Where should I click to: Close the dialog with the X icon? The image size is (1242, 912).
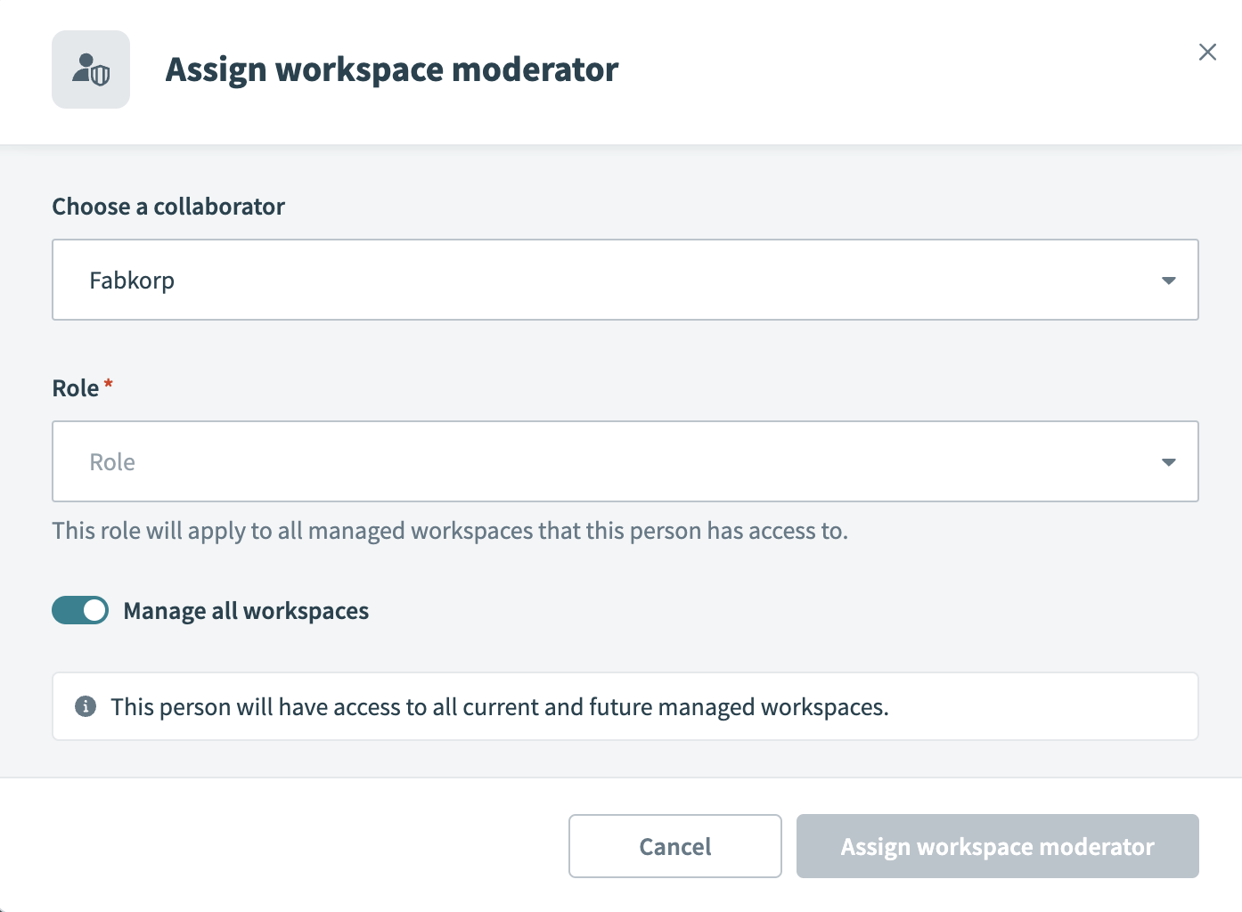click(1207, 53)
